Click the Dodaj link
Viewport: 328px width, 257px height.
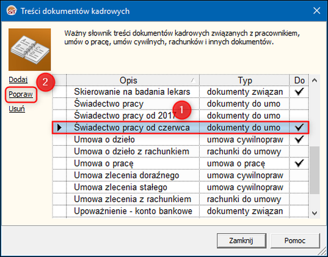point(18,80)
